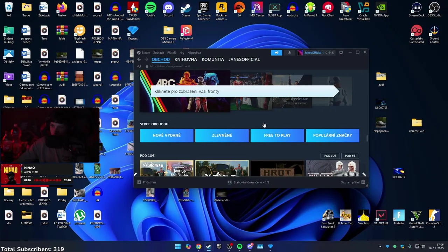The width and height of the screenshot is (448, 252).
Task: Open the Nápověda menu
Action: pos(194,52)
